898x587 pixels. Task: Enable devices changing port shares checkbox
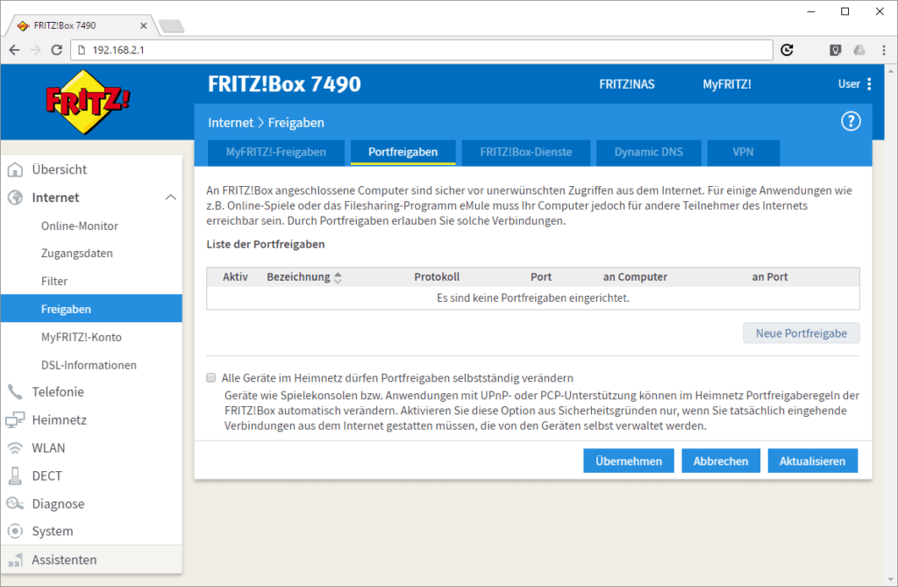[x=210, y=378]
